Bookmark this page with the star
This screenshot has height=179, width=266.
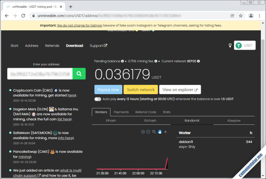[x=241, y=16]
